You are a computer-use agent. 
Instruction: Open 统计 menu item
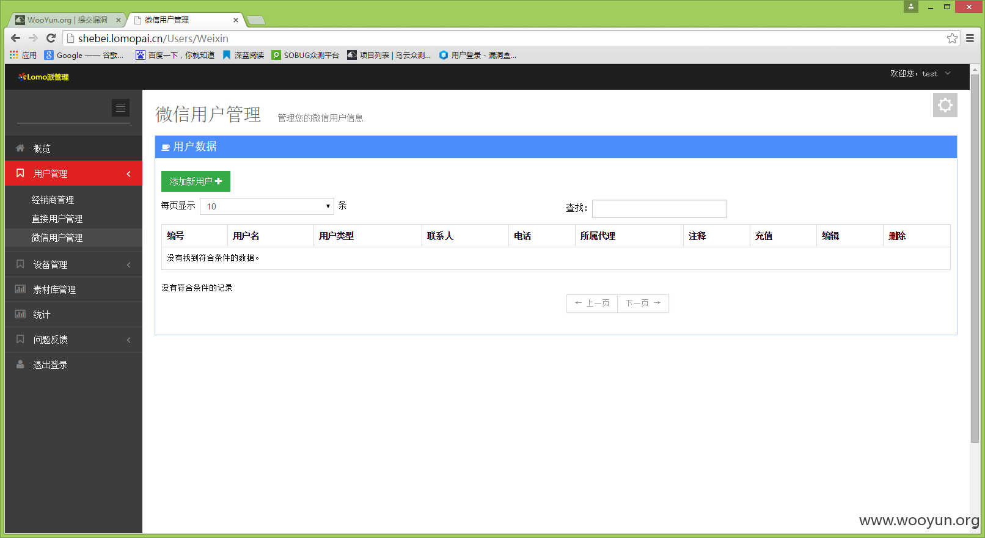[x=73, y=314]
